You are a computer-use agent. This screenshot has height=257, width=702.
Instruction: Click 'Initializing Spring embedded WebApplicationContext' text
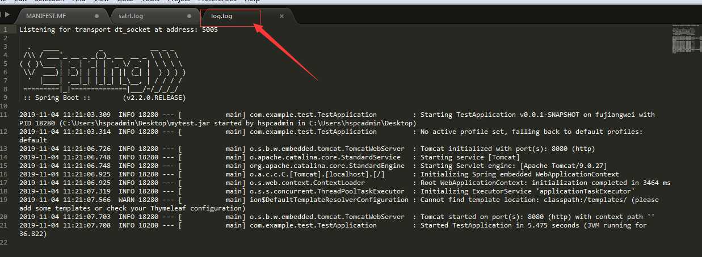pos(520,174)
